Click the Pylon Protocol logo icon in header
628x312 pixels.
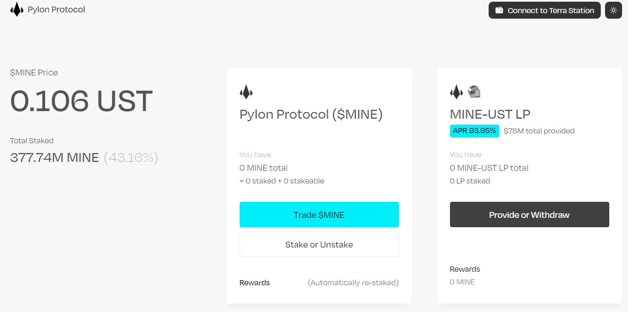(17, 9)
